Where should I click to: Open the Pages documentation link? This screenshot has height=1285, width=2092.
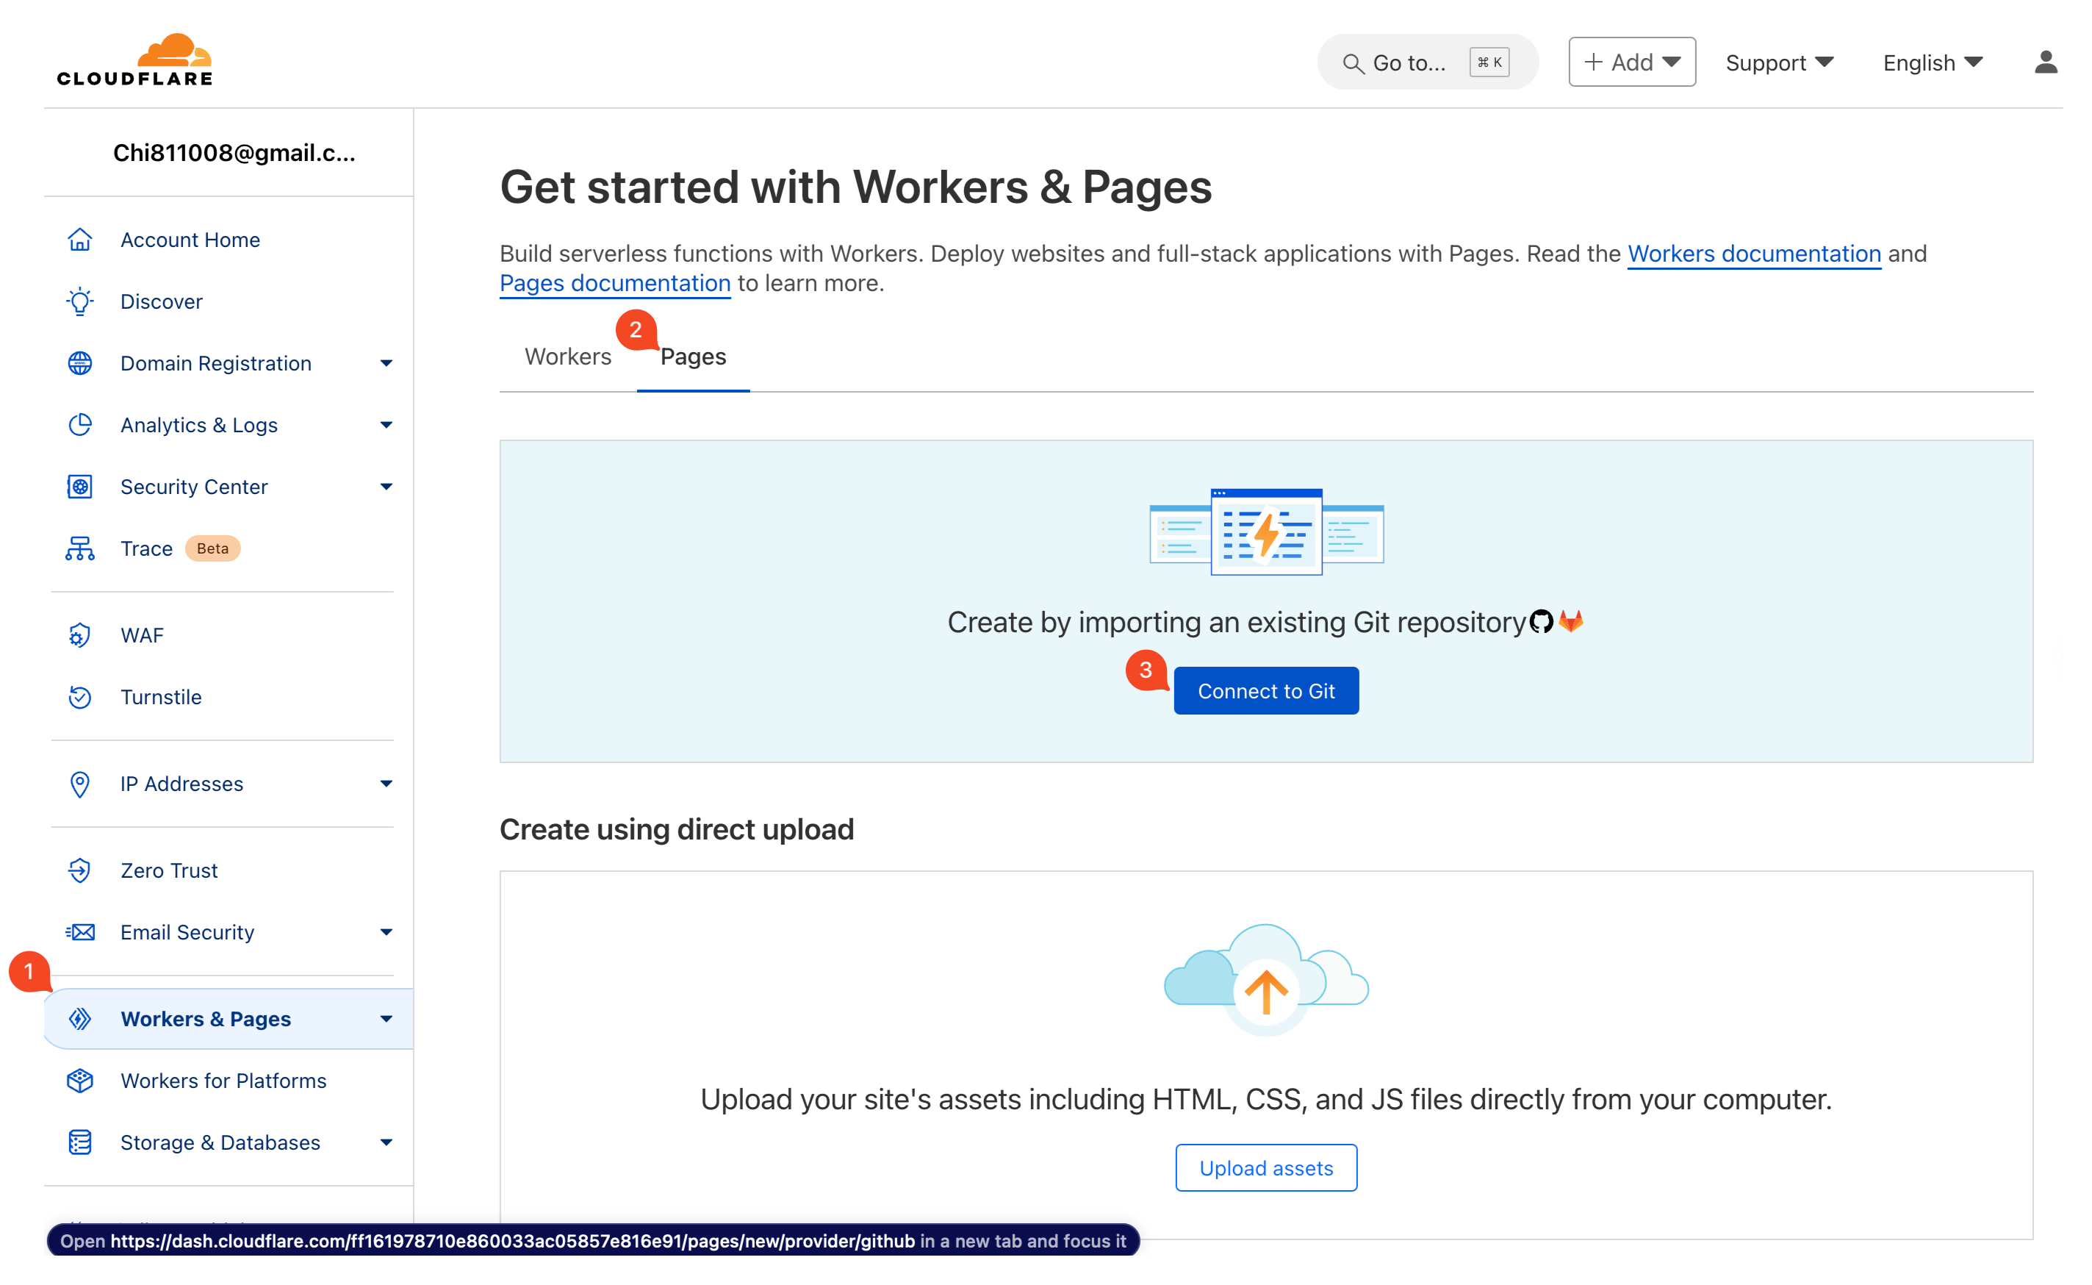[615, 283]
